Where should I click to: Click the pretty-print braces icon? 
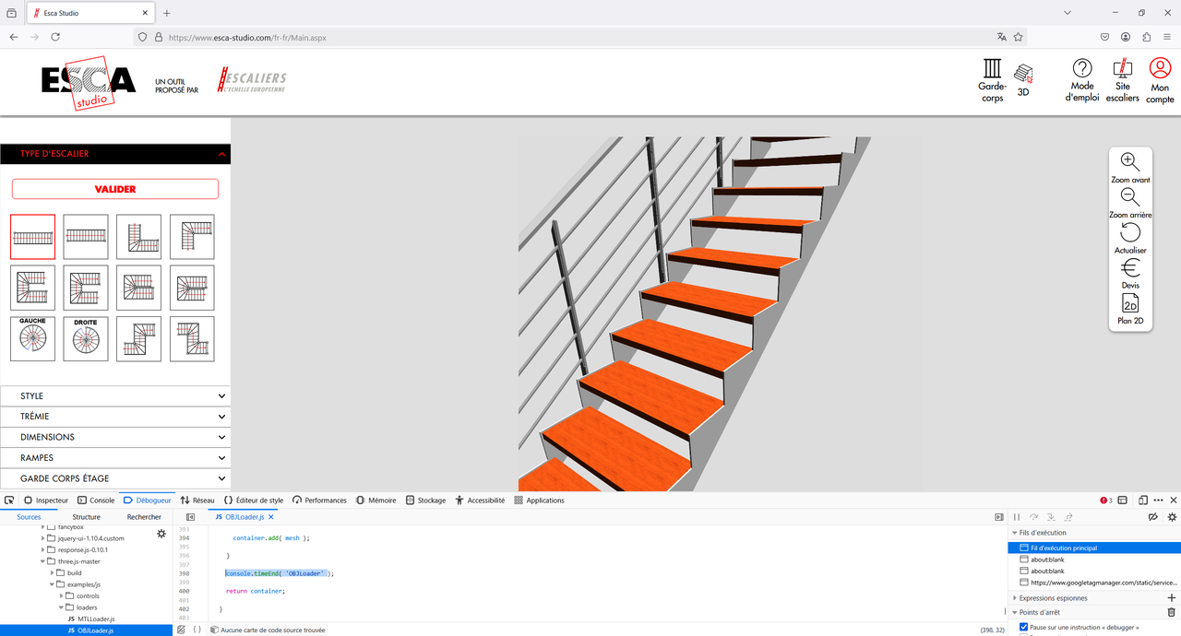pos(197,630)
